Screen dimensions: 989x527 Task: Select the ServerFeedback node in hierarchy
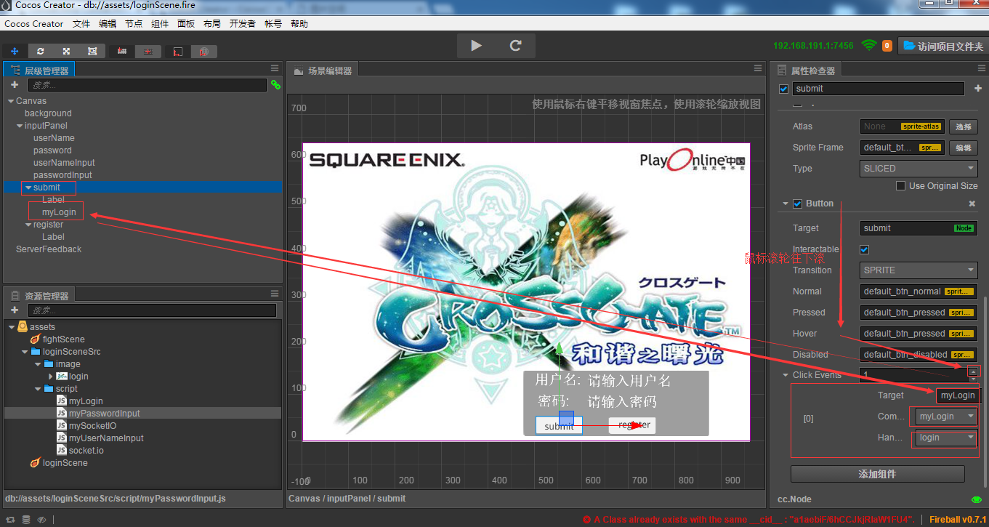click(x=49, y=249)
